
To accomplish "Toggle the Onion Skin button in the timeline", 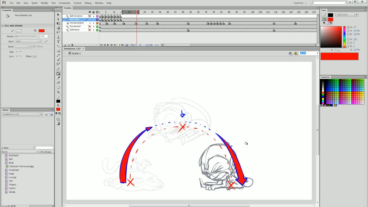I will pyautogui.click(x=127, y=45).
